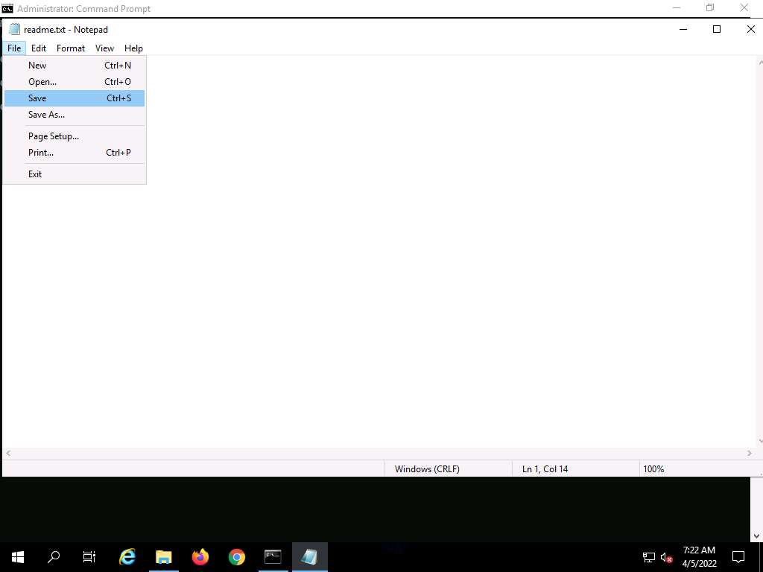This screenshot has width=763, height=572.
Task: Launch File Explorer from the taskbar
Action: [x=163, y=556]
